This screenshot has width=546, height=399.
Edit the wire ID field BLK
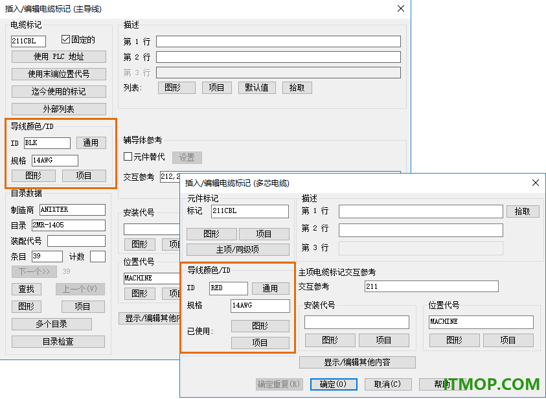pyautogui.click(x=47, y=142)
